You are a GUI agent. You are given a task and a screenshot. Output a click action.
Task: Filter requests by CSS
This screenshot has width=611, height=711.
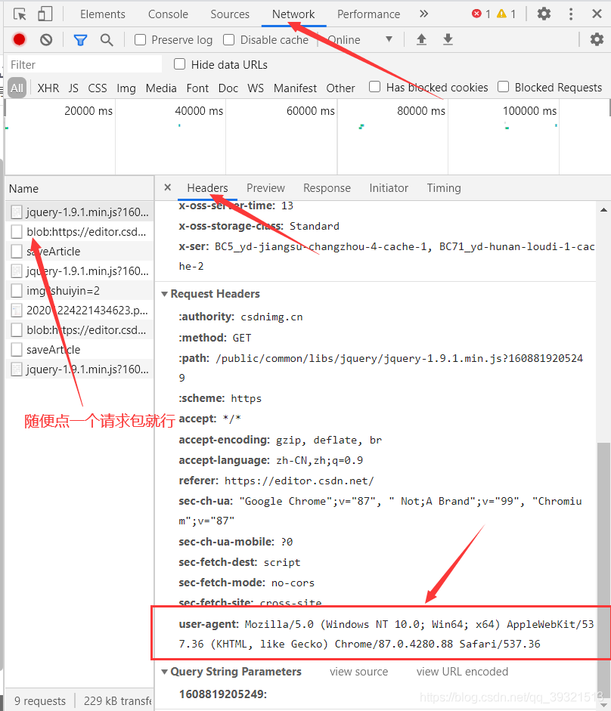click(x=98, y=88)
